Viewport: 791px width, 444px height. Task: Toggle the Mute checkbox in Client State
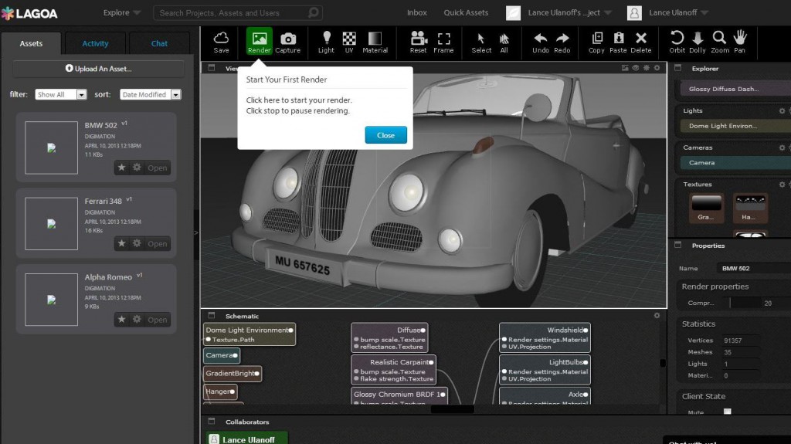pyautogui.click(x=728, y=412)
